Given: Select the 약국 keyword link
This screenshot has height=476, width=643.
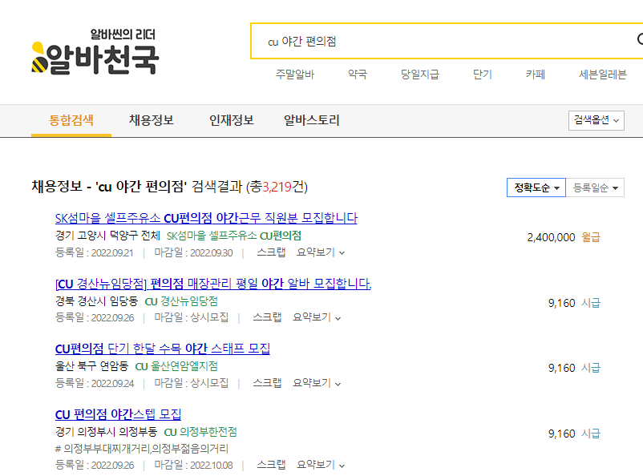Looking at the screenshot, I should (357, 75).
